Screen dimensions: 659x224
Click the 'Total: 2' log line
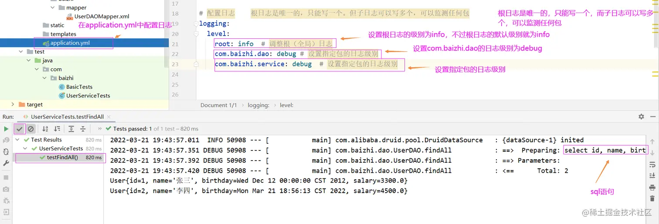339,171
